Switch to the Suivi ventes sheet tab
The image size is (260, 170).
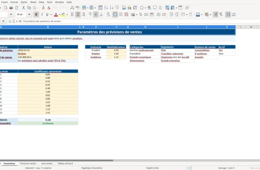(x=47, y=164)
